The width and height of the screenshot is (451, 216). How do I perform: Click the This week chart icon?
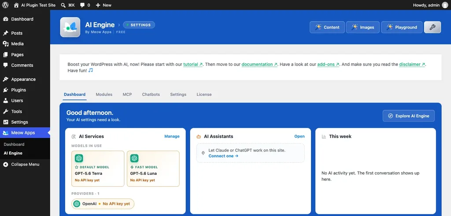tap(324, 137)
